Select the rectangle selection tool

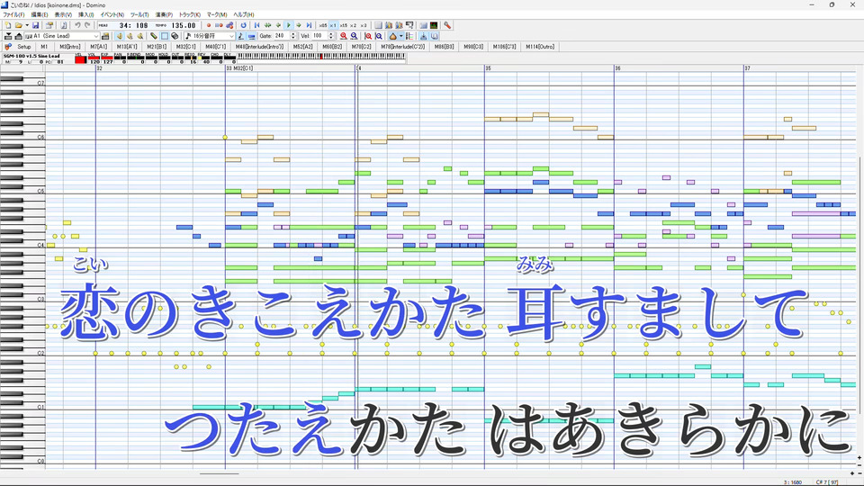click(x=164, y=36)
